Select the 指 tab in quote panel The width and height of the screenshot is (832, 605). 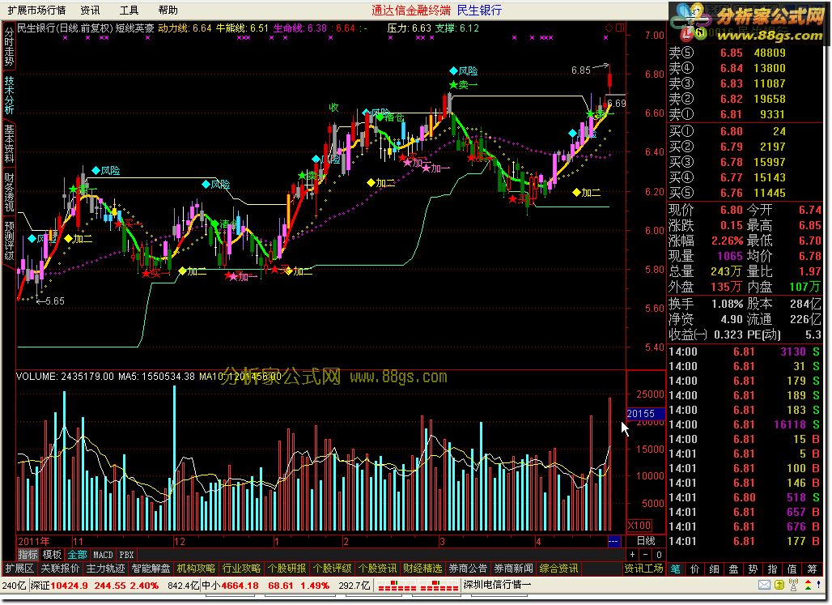[773, 569]
